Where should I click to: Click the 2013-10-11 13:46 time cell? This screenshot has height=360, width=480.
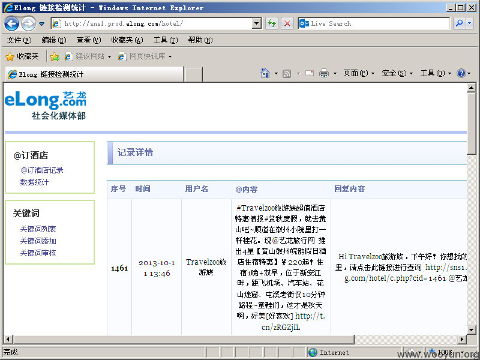157,268
